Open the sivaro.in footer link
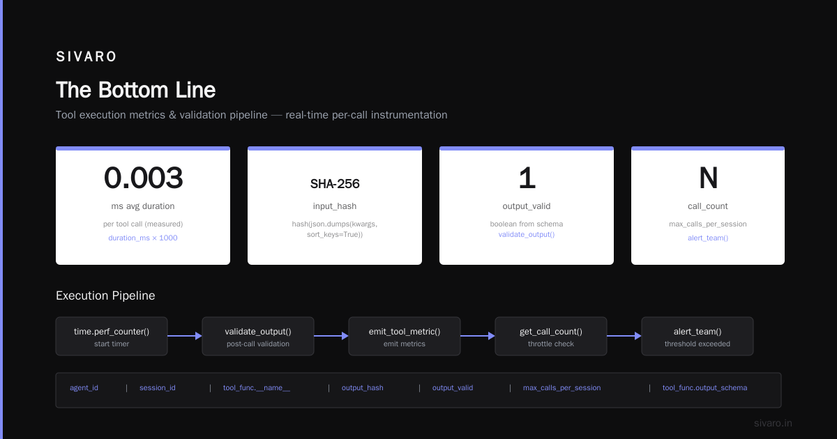The image size is (837, 439). point(774,423)
